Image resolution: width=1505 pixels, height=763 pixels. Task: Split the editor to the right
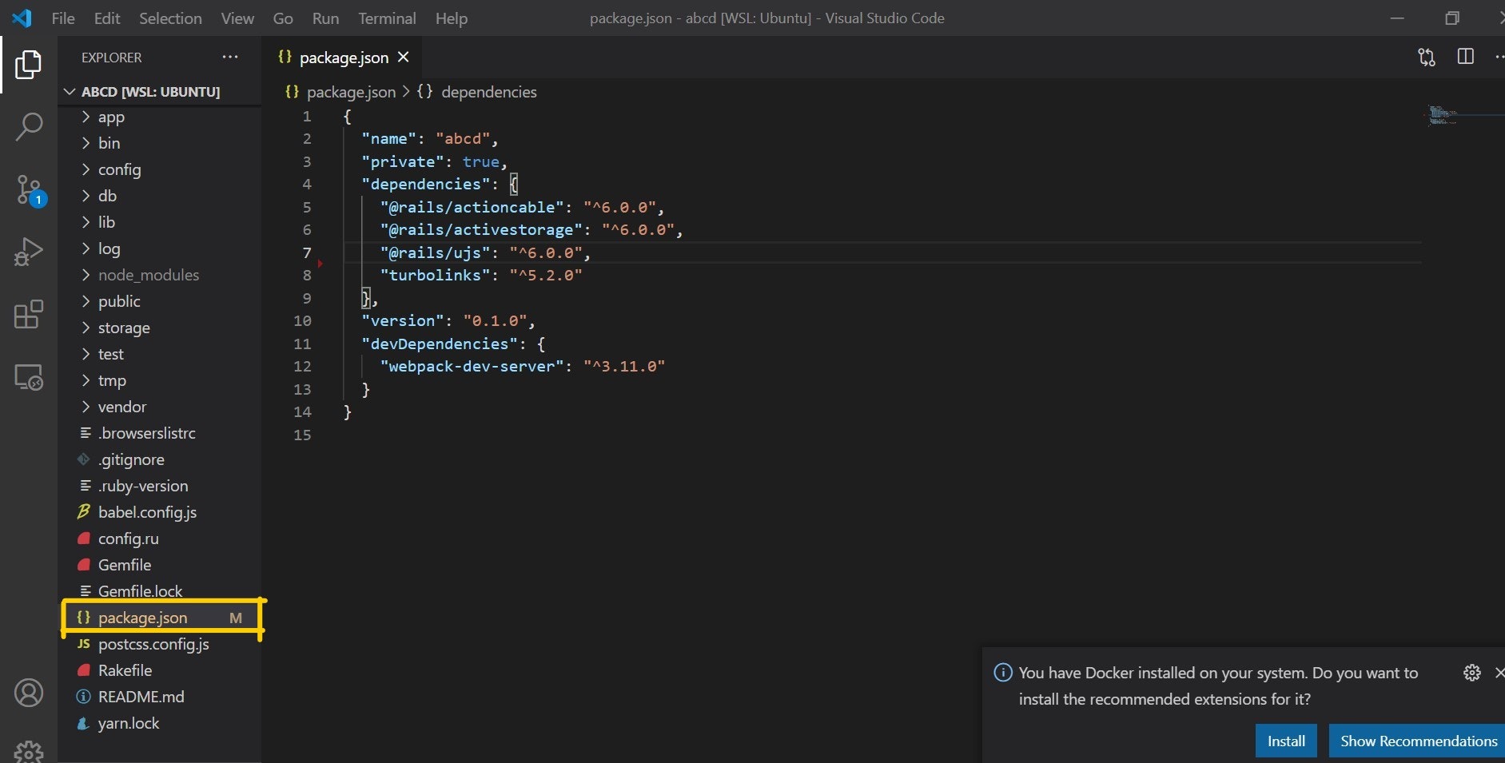click(x=1466, y=57)
